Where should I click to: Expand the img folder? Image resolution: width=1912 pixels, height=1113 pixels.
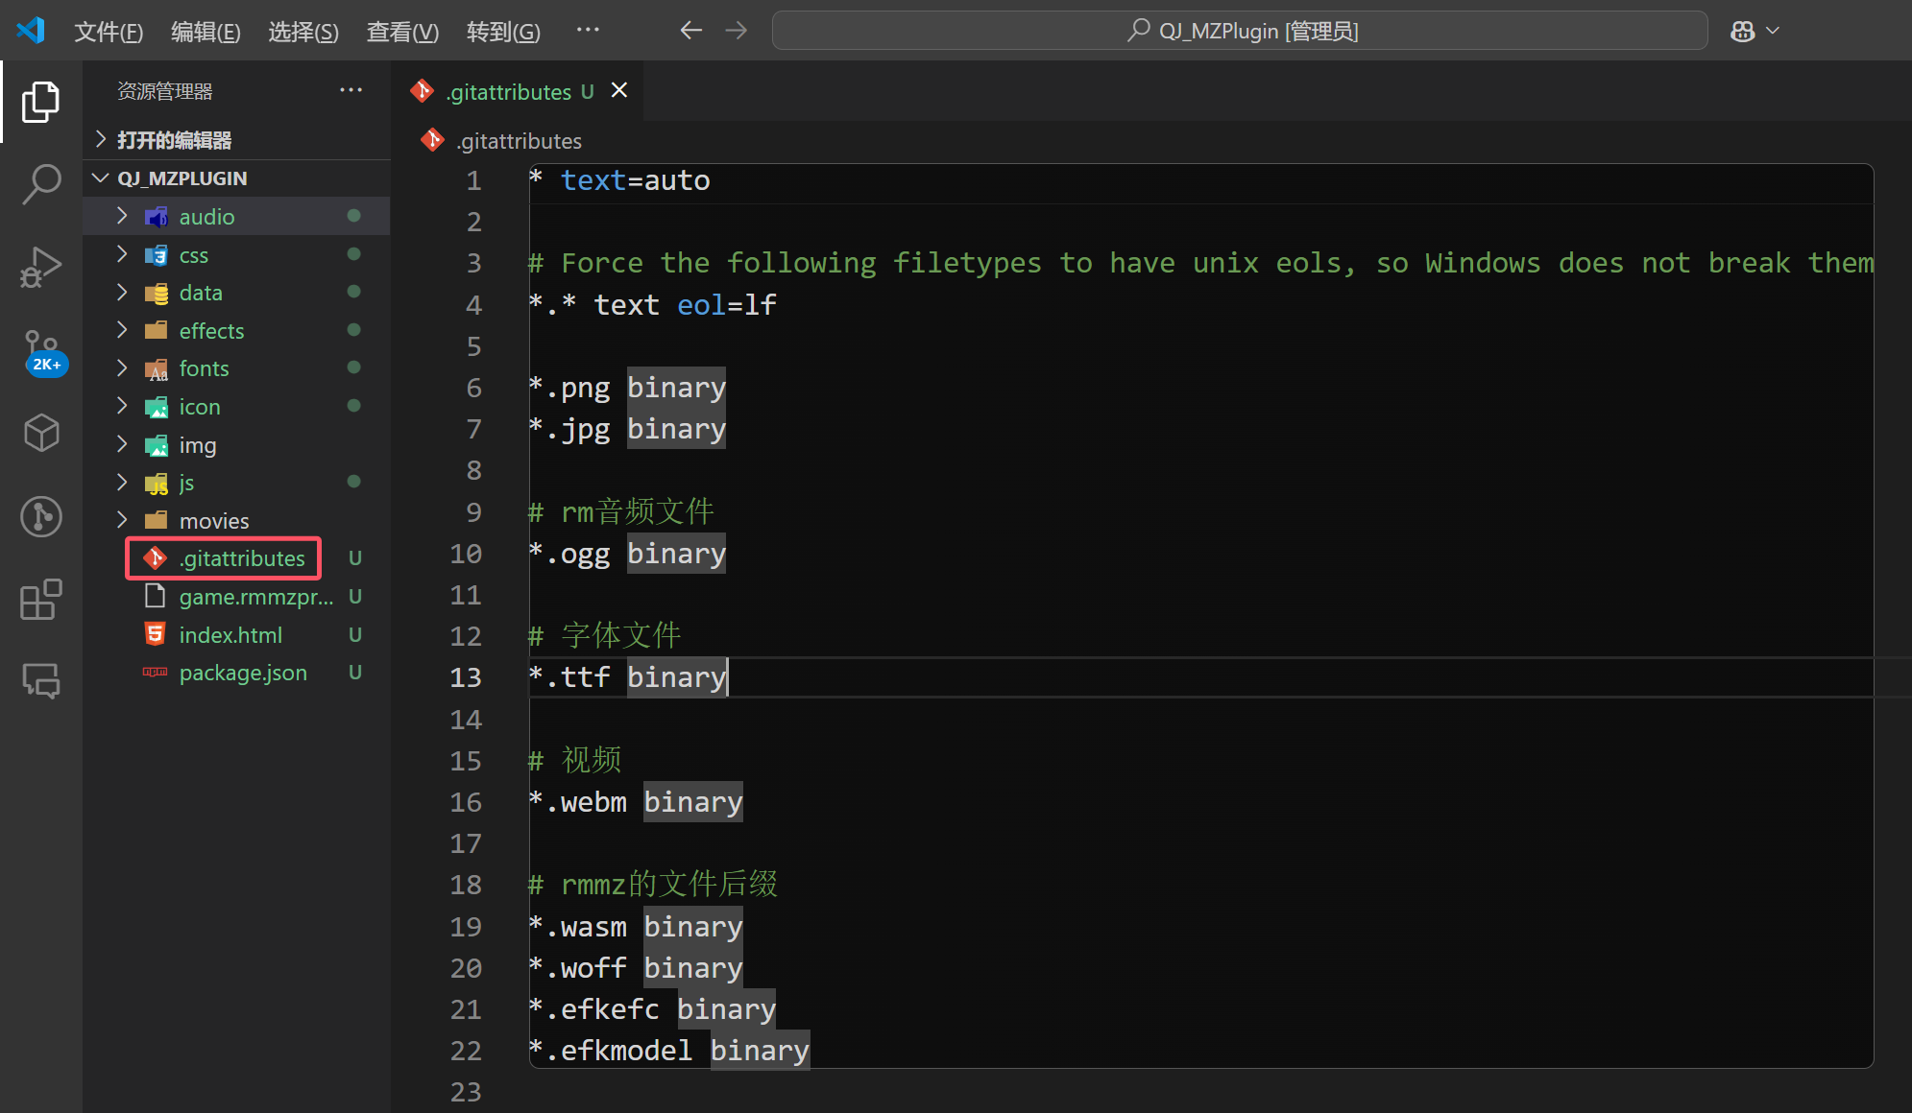pos(122,444)
